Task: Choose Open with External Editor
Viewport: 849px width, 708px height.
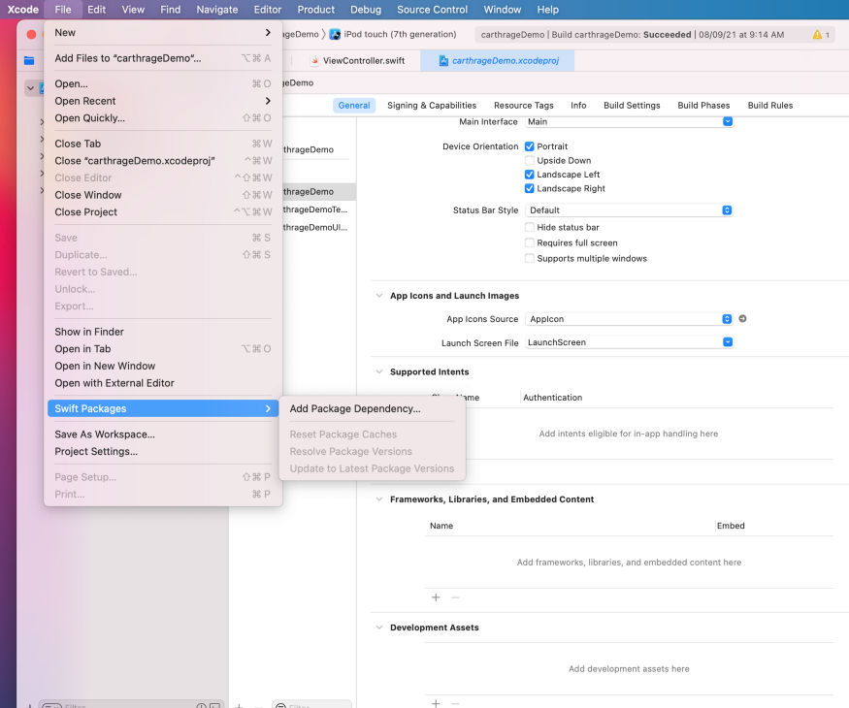Action: (x=163, y=383)
